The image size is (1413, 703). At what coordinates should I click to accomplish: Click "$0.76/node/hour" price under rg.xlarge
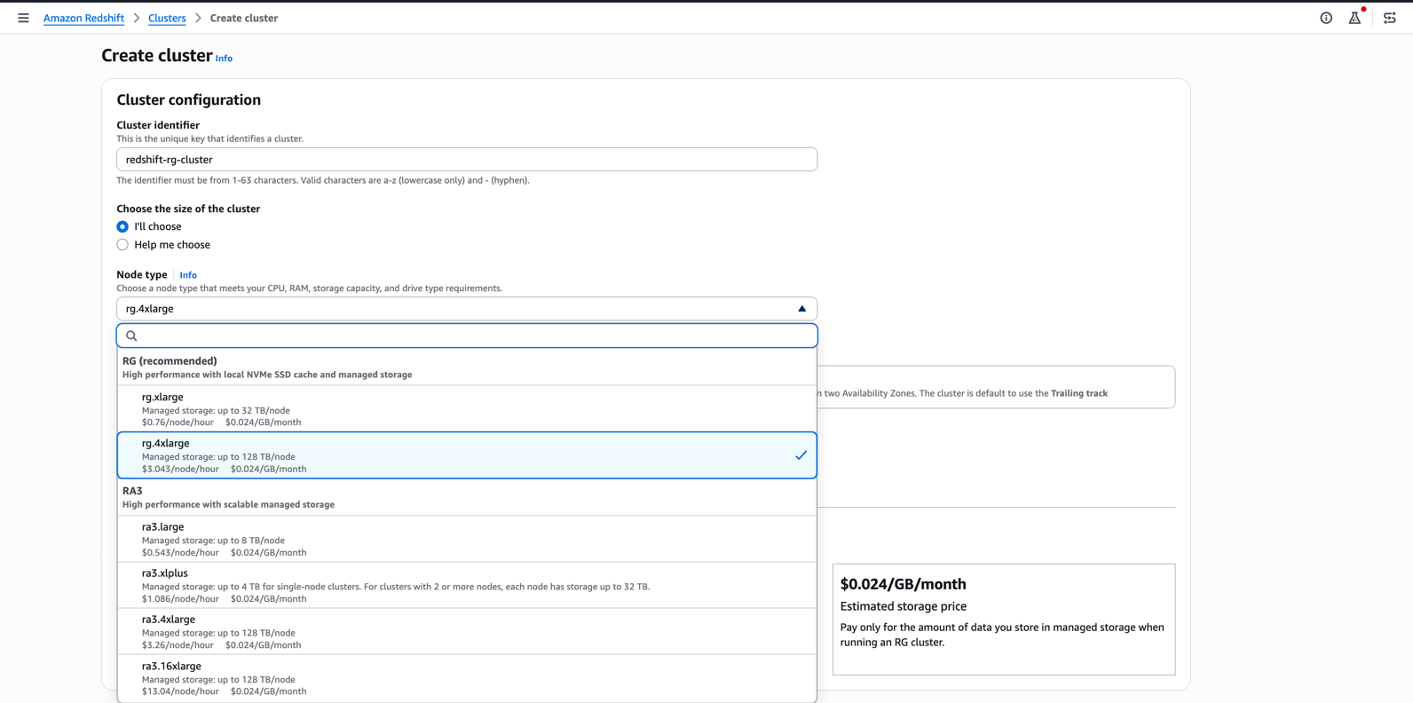click(x=178, y=423)
